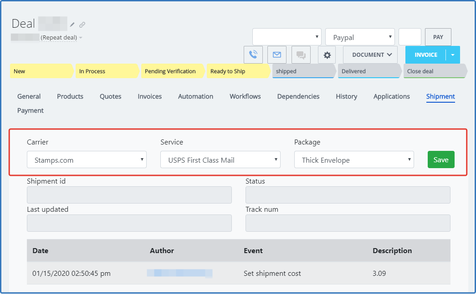Click the Date column header

[x=41, y=251]
